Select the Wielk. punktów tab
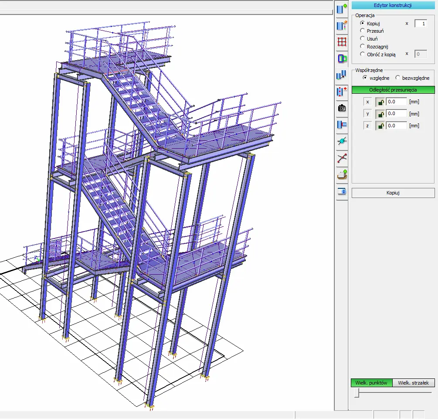 tap(371, 383)
